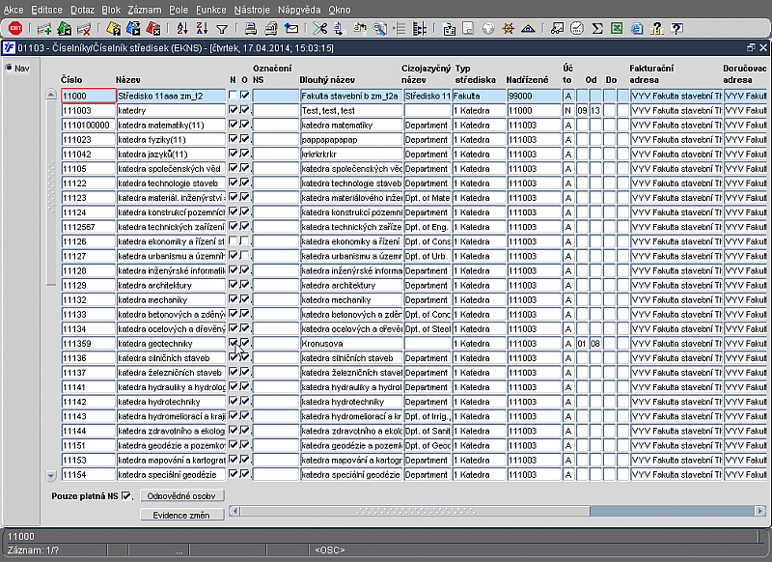Image resolution: width=772 pixels, height=562 pixels.
Task: Open the Dotaz menu
Action: (x=82, y=10)
